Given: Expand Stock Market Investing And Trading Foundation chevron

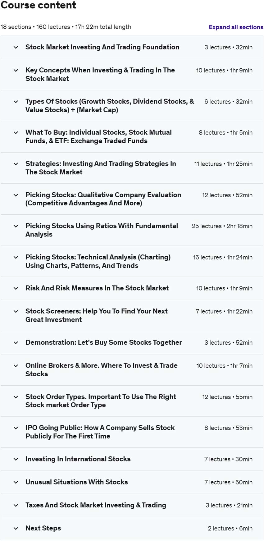Looking at the screenshot, I should 16,47.
